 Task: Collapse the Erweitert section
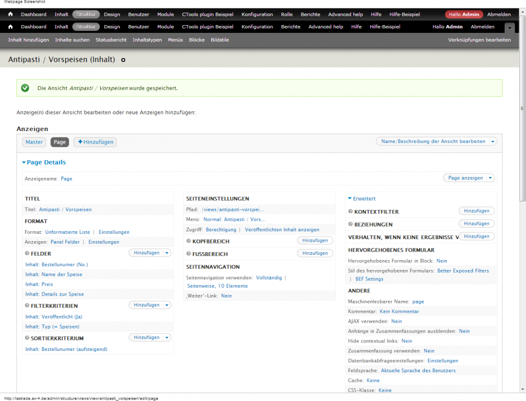[350, 198]
